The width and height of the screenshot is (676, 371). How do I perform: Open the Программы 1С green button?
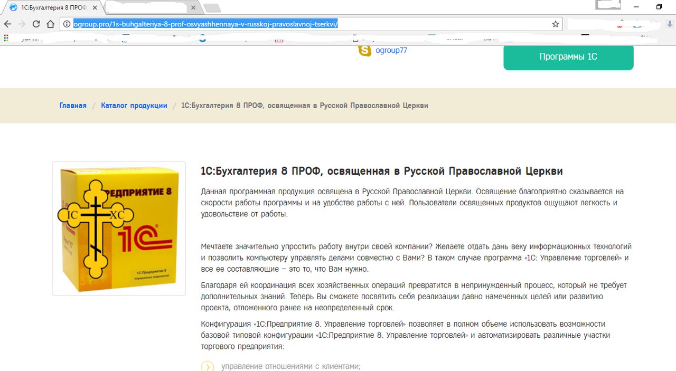[568, 57]
